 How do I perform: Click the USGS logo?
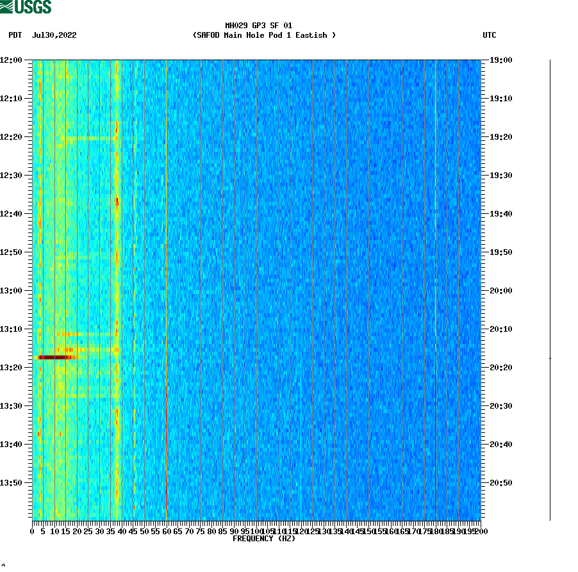(26, 6)
